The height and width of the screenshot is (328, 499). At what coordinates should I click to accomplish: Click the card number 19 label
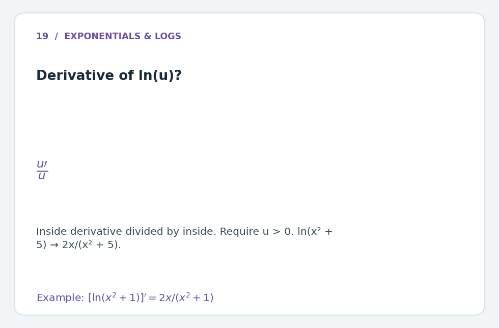pyautogui.click(x=42, y=36)
